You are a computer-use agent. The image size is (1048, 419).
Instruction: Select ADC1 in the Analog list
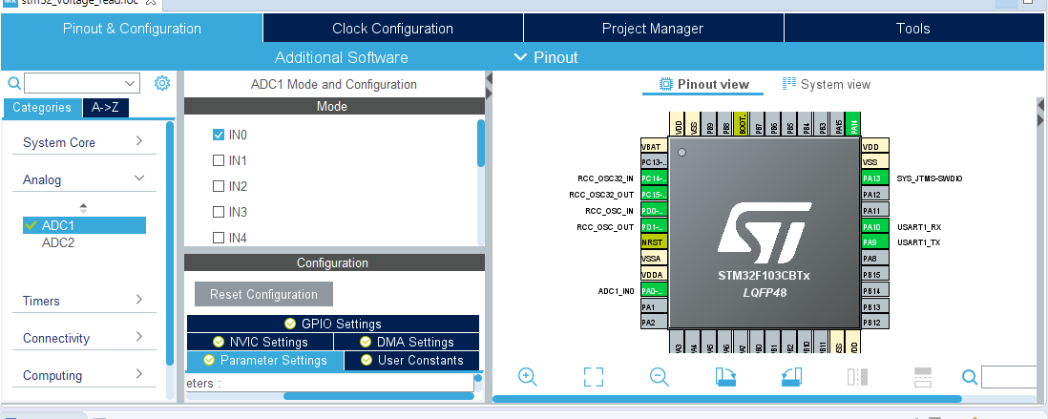pyautogui.click(x=84, y=226)
